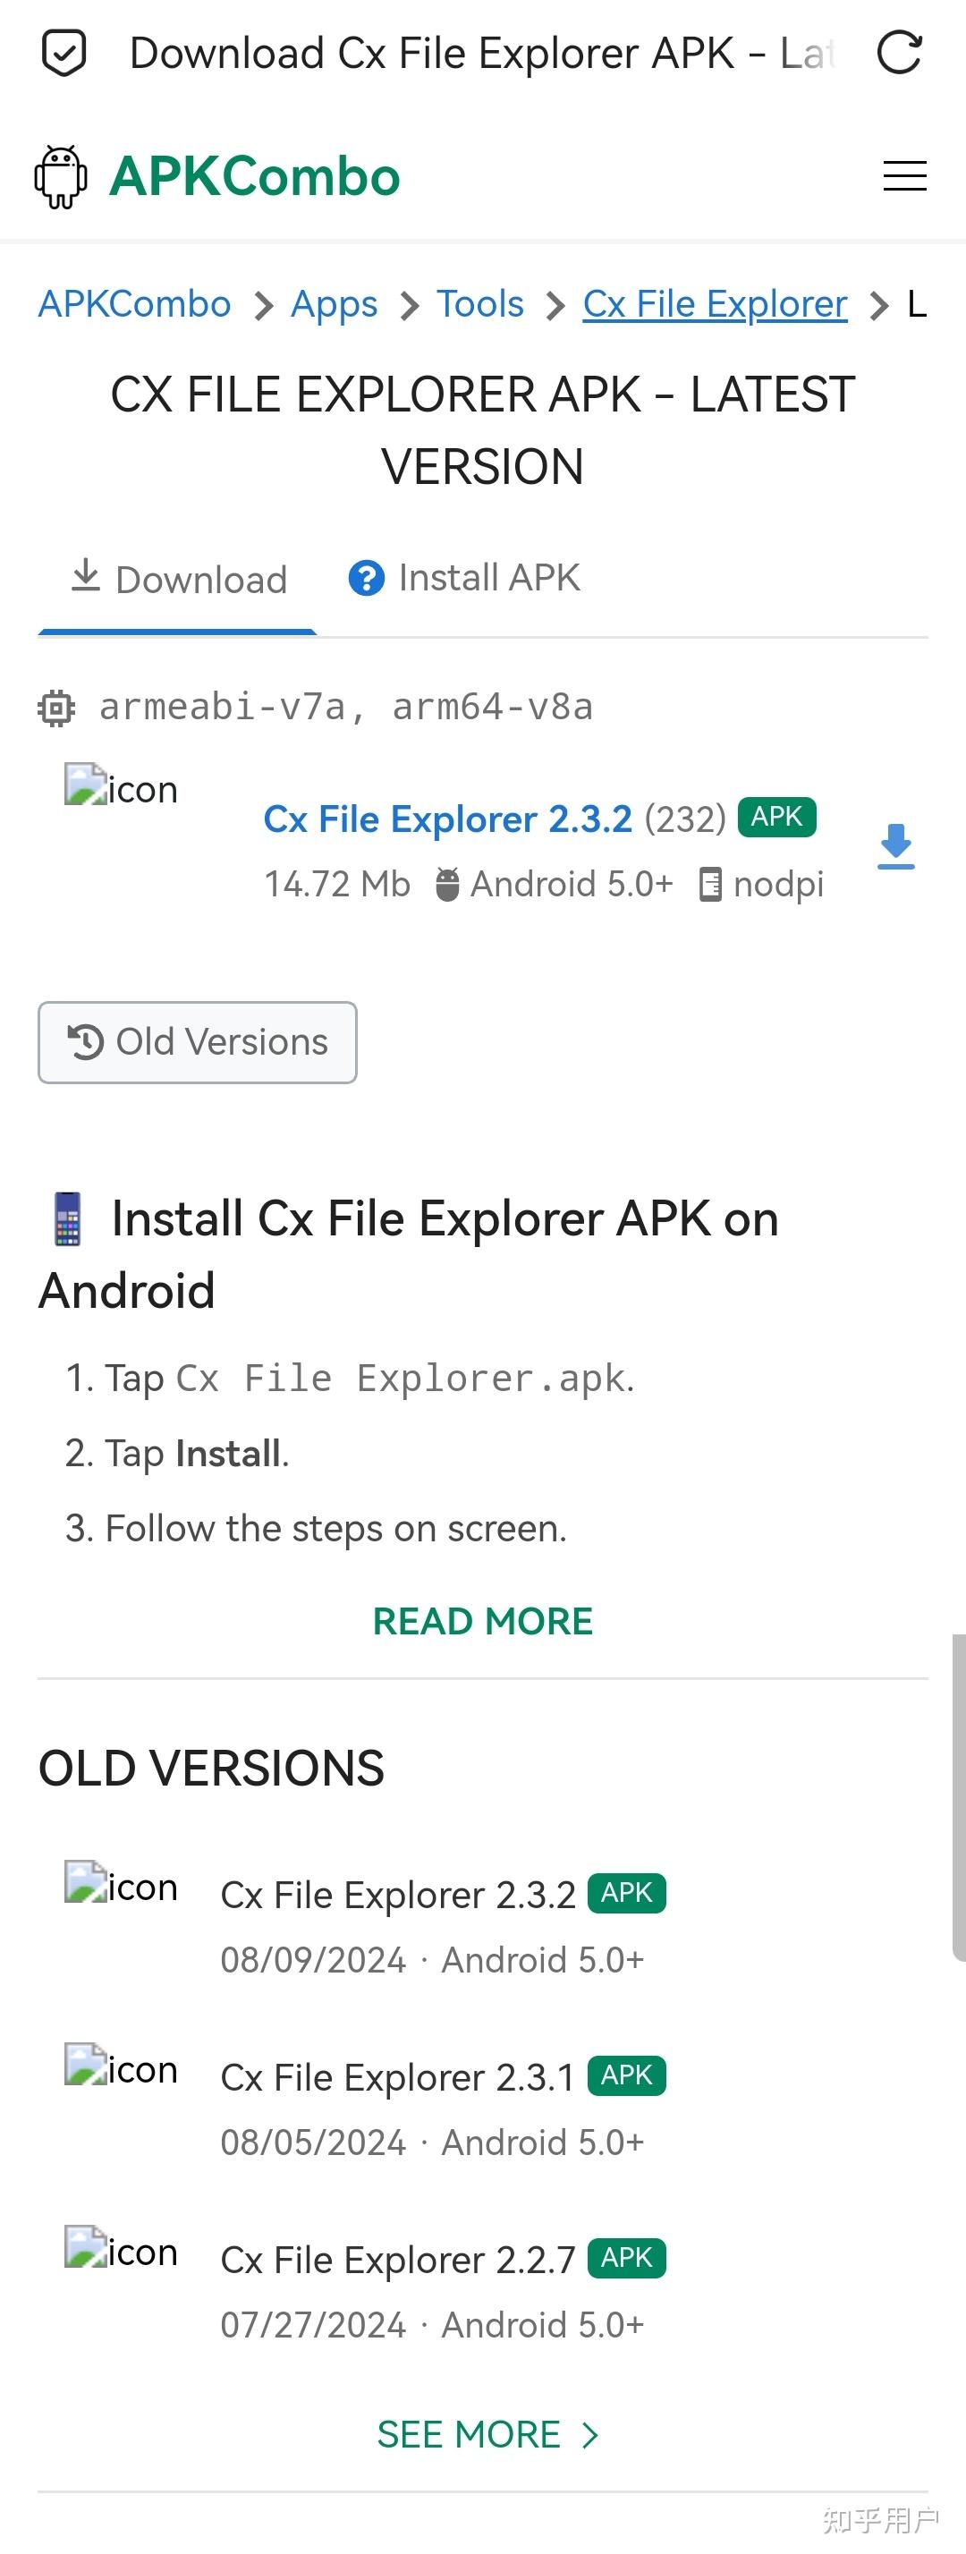Open the Tools breadcrumb link
966x2554 pixels.
click(x=480, y=304)
